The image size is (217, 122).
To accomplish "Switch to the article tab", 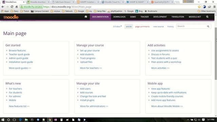I will click(x=129, y=26).
